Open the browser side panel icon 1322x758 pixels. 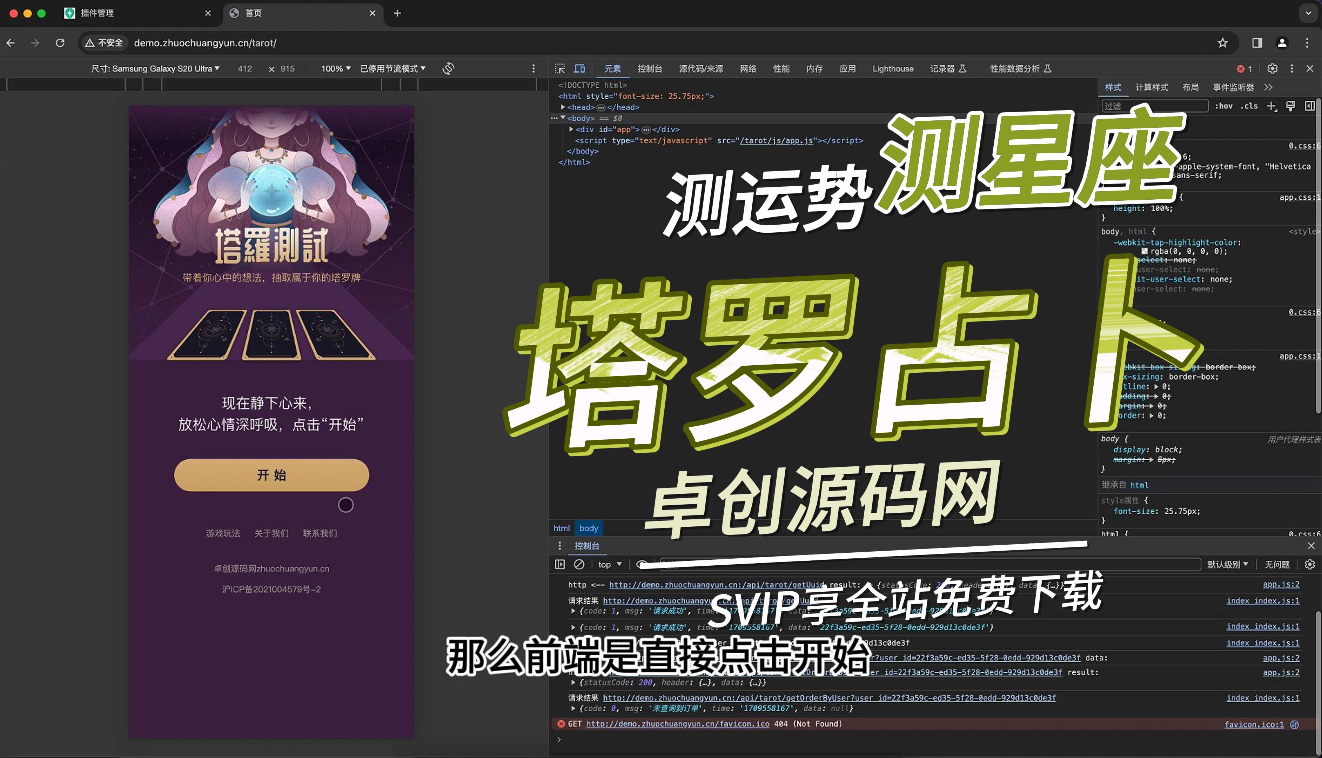pyautogui.click(x=1257, y=43)
